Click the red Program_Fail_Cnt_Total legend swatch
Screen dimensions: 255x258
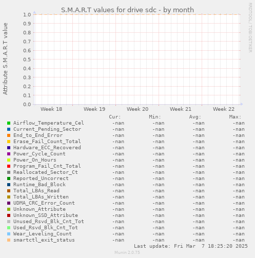pos(9,166)
